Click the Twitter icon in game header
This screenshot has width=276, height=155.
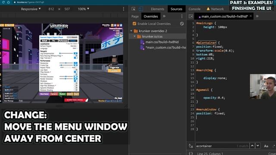point(121,25)
